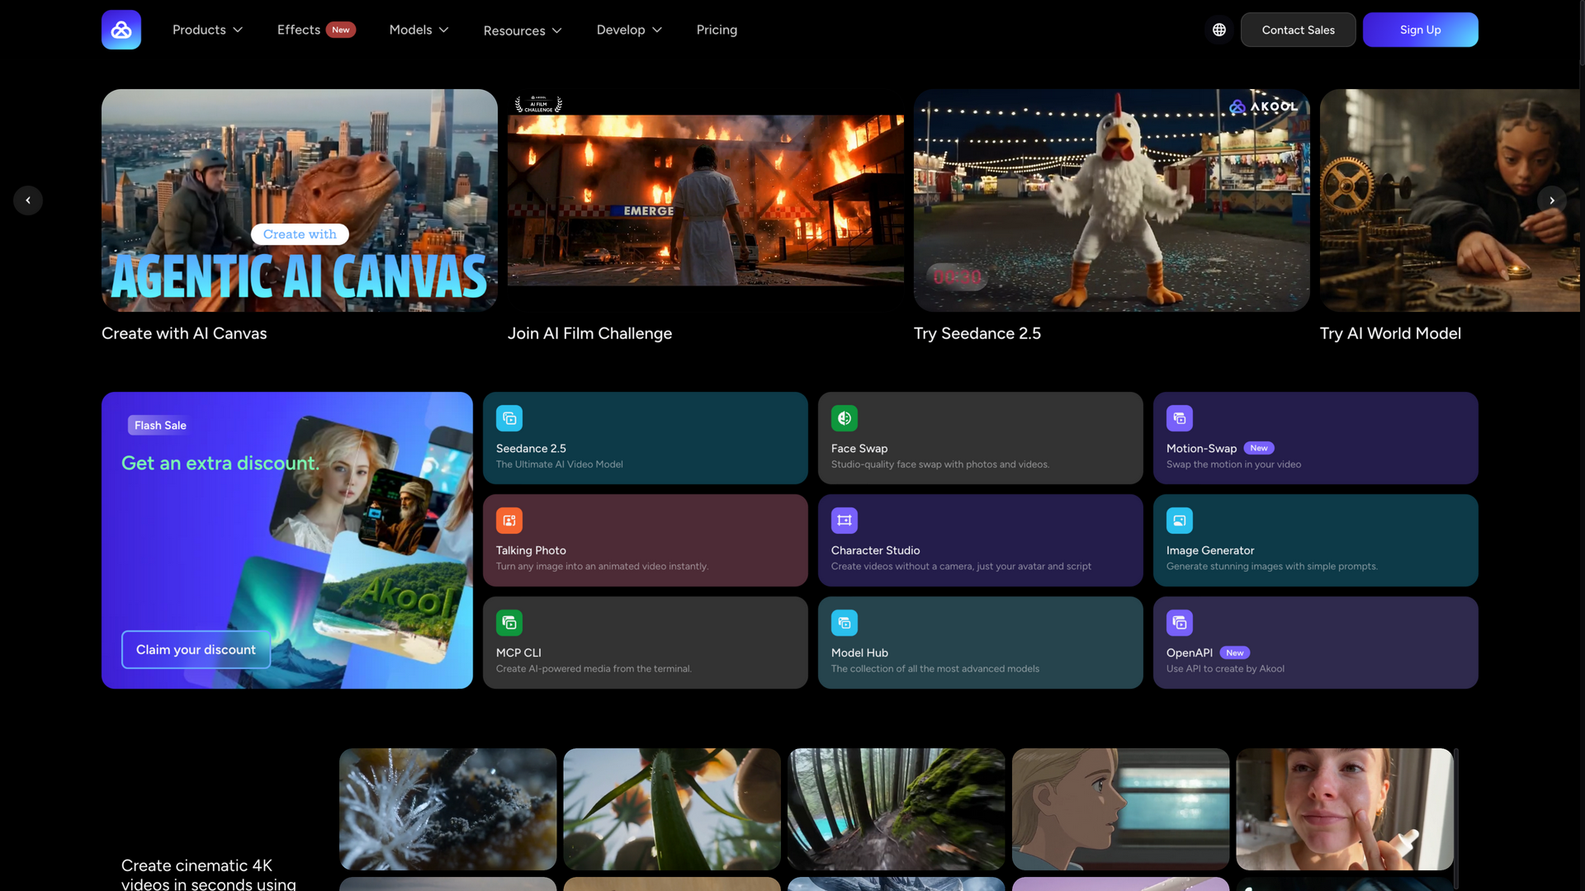Click the OpenAPI card icon
The height and width of the screenshot is (891, 1585).
1180,623
